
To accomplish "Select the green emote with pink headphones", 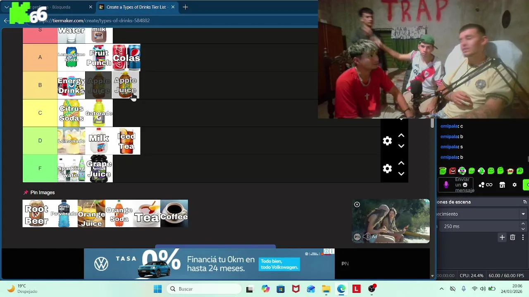I will [x=462, y=171].
